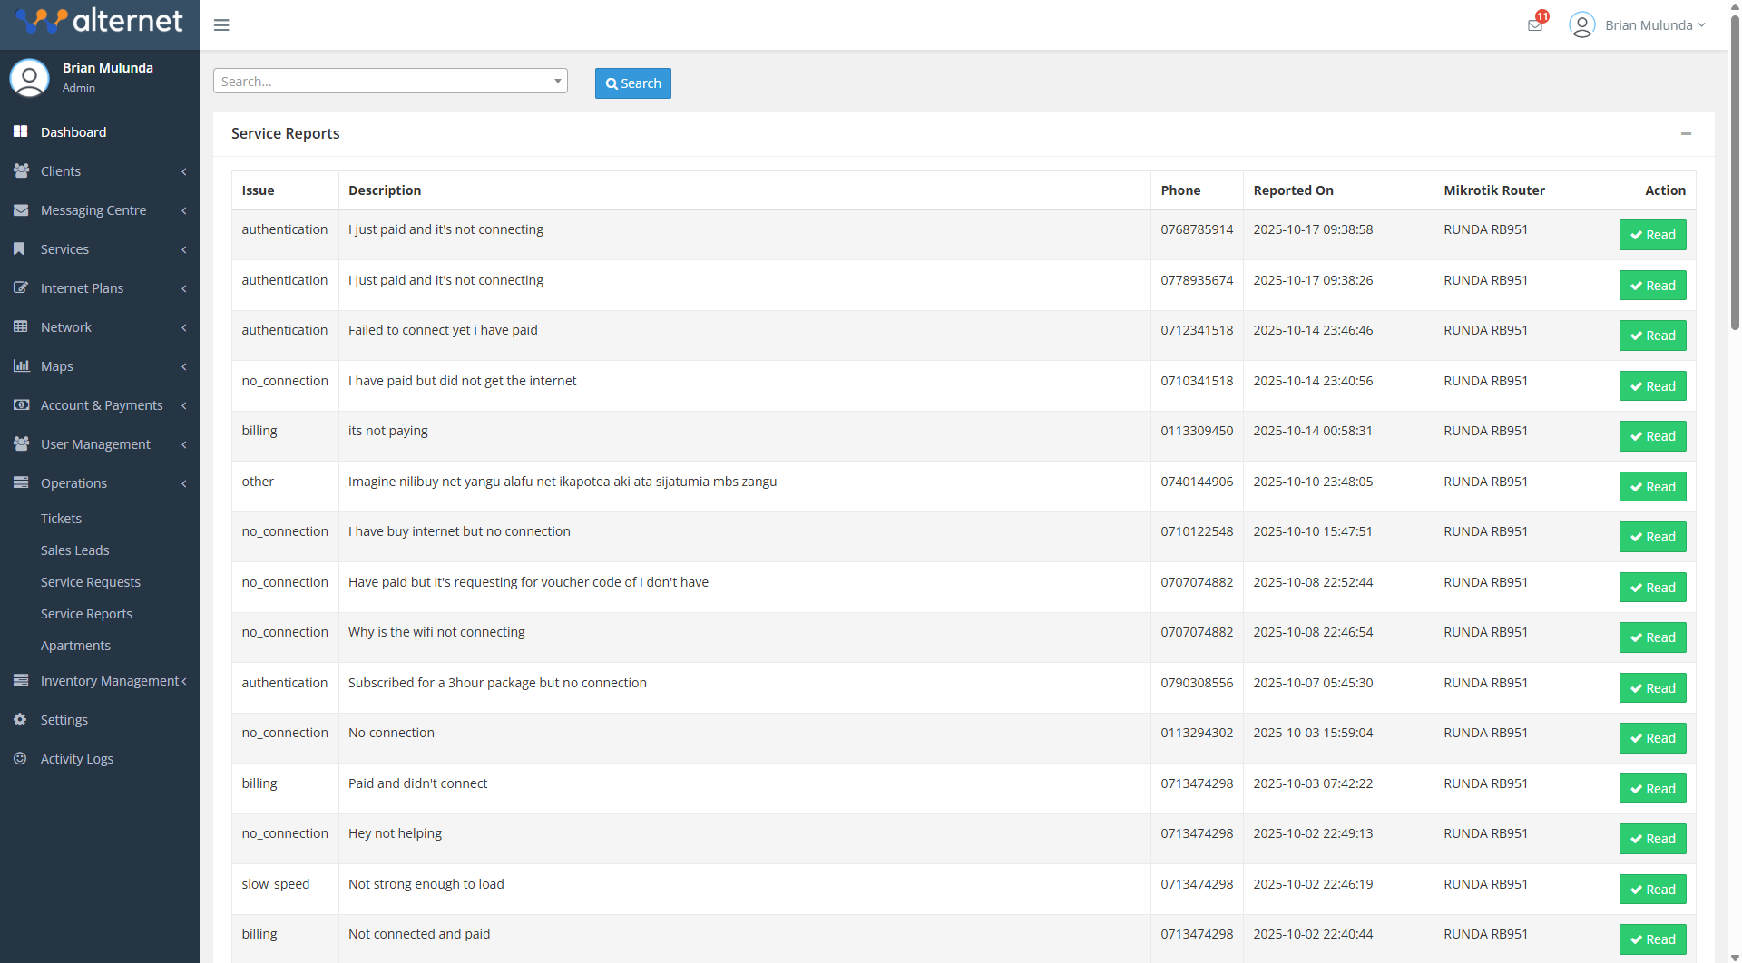The image size is (1742, 963).
Task: Click the Messaging Centre envelope icon
Action: point(20,210)
